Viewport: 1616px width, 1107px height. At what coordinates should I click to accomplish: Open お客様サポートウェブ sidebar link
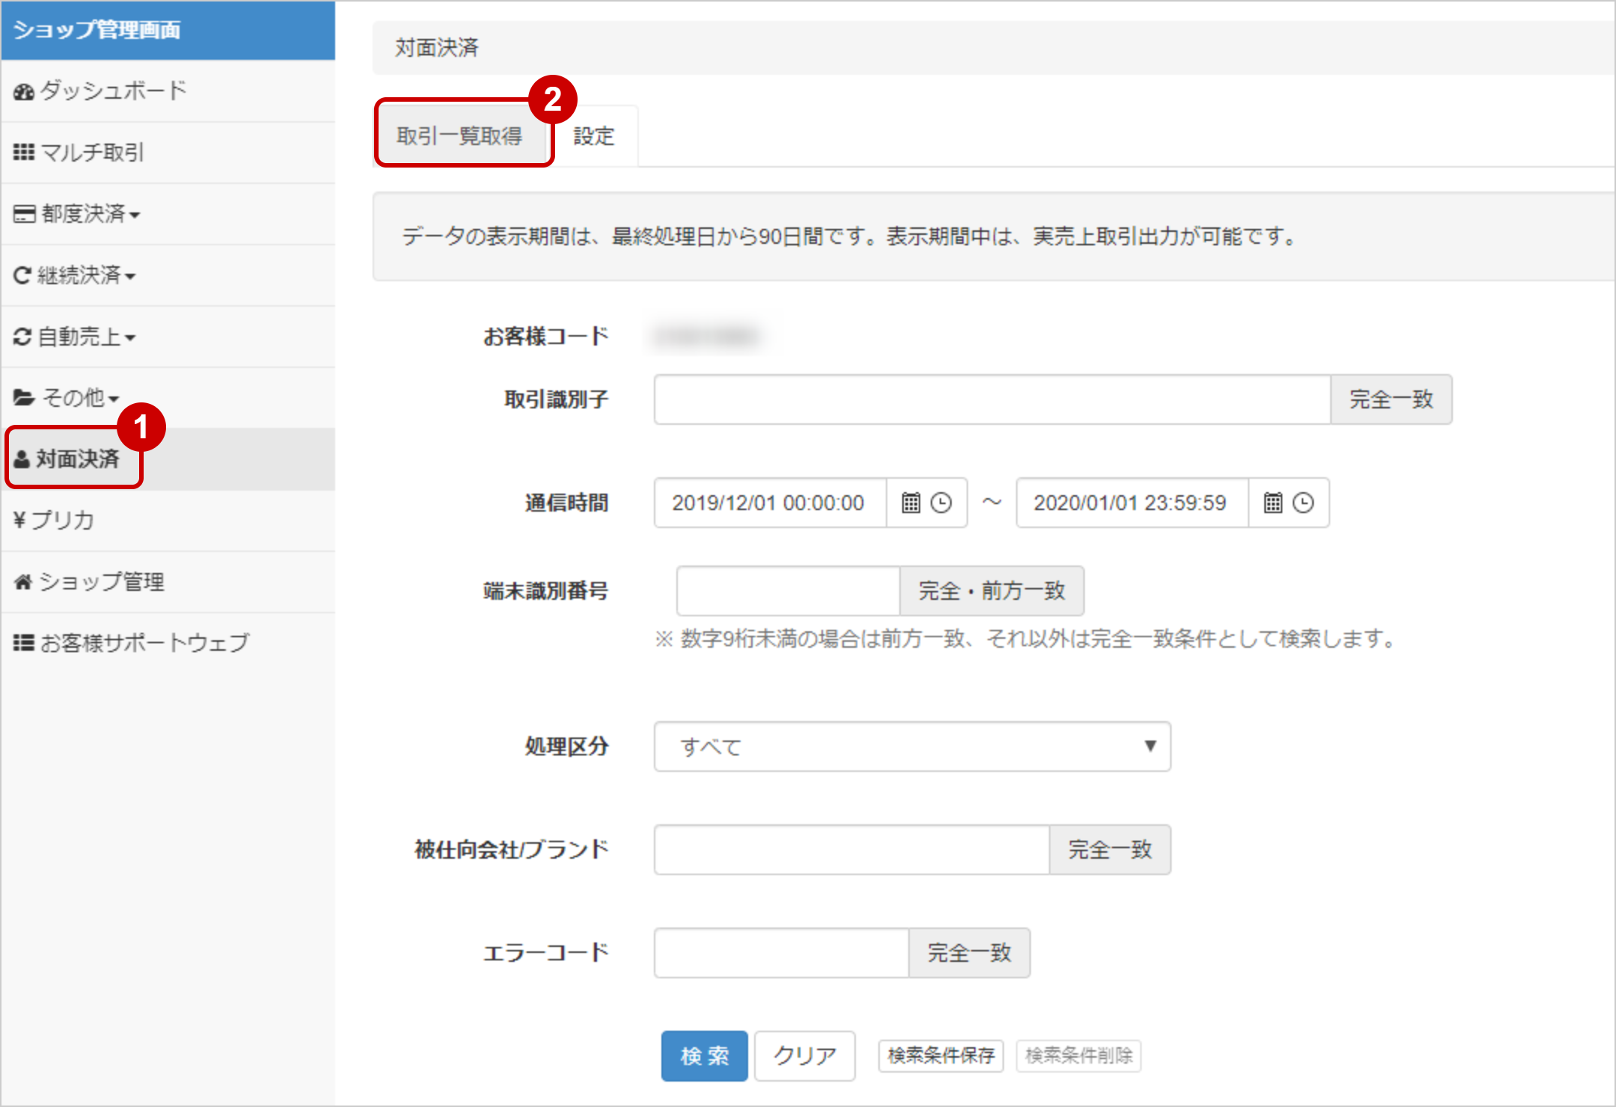pos(168,643)
